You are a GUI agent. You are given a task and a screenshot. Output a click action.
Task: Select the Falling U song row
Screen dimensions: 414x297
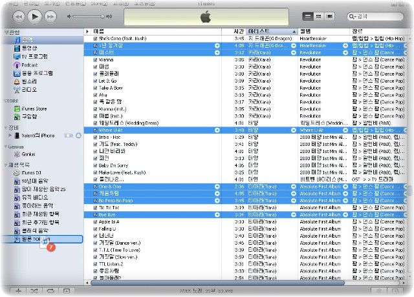coord(245,229)
